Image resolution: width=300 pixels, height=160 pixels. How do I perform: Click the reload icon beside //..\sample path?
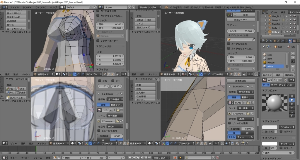[x=252, y=114]
